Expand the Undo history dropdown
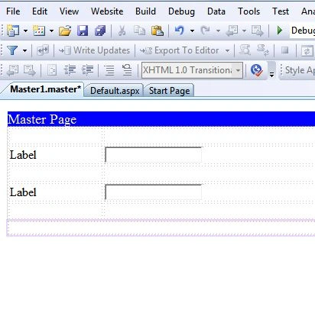The image size is (315, 332). (x=192, y=31)
